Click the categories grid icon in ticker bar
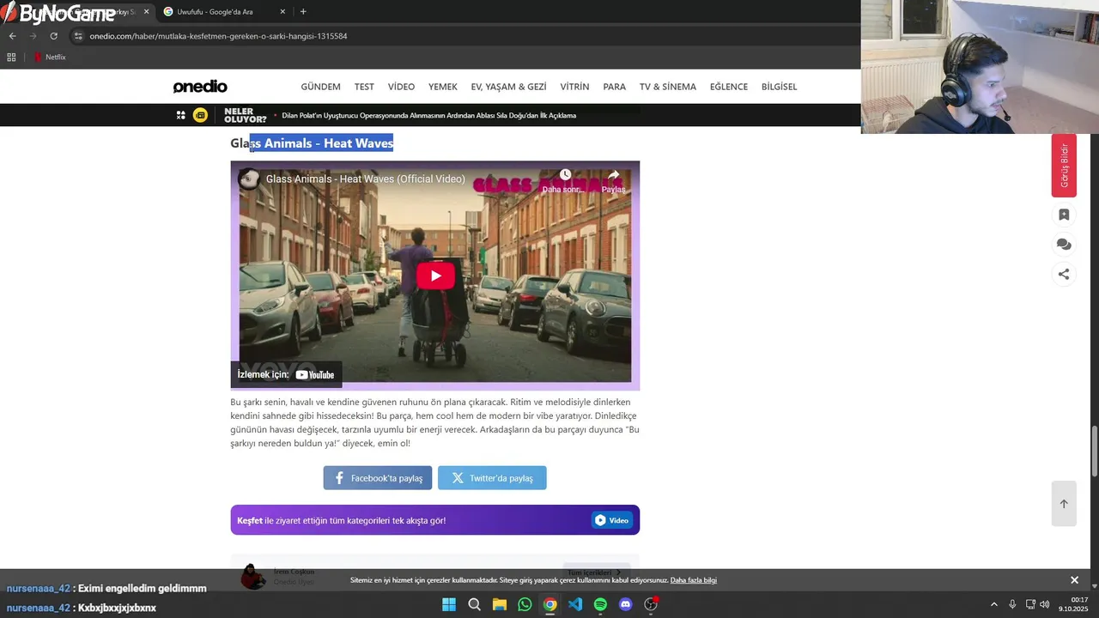Image resolution: width=1099 pixels, height=618 pixels. click(181, 115)
